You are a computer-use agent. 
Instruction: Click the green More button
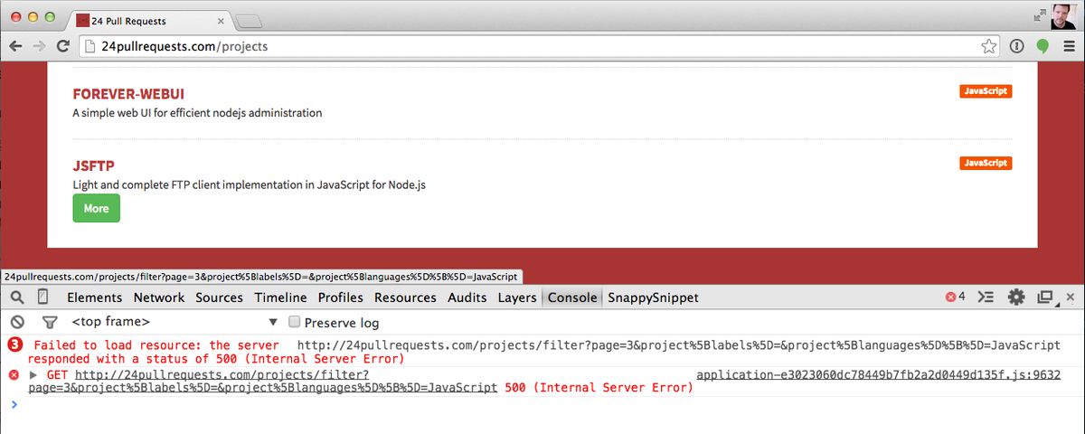point(96,208)
